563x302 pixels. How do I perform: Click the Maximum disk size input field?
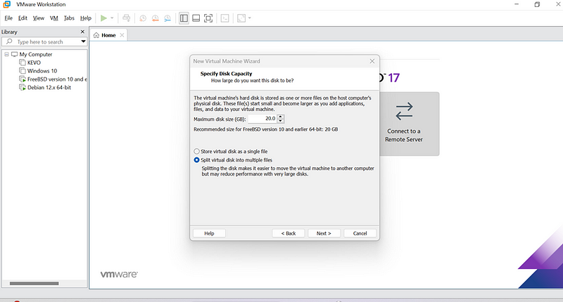(262, 119)
